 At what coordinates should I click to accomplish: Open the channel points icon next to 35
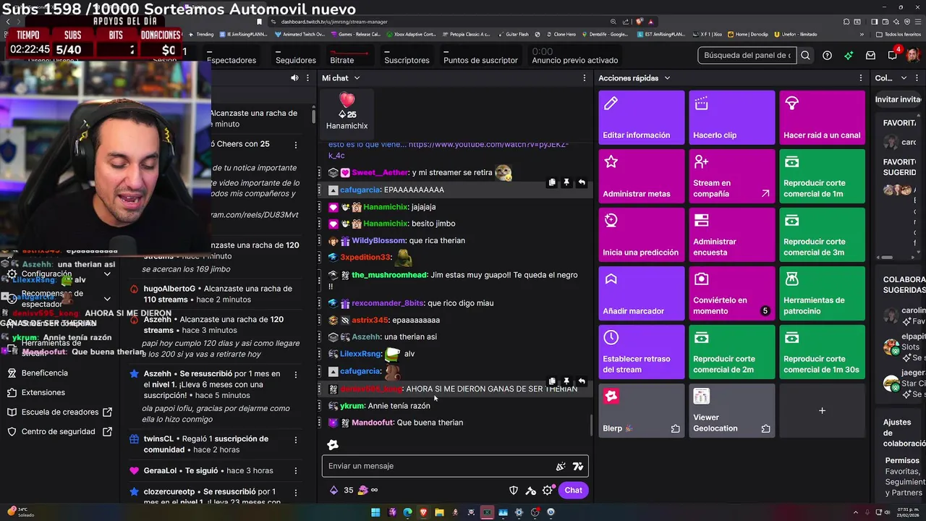tap(363, 490)
